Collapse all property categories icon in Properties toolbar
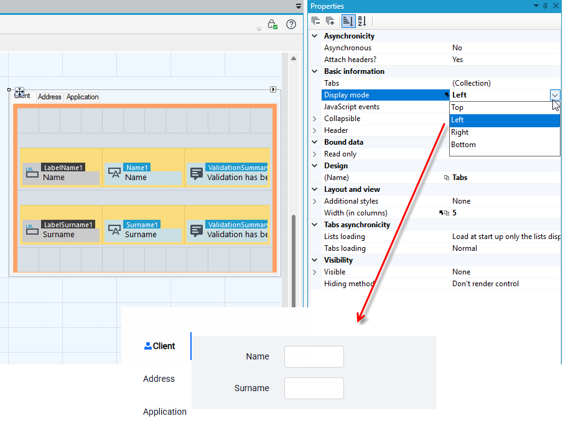Image resolution: width=563 pixels, height=429 pixels. pyautogui.click(x=316, y=21)
